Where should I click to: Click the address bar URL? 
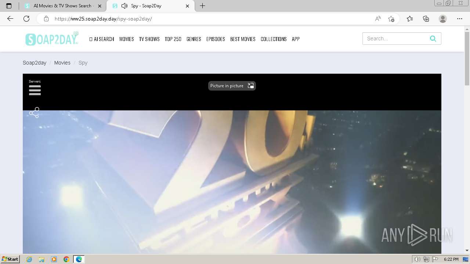pos(103,19)
